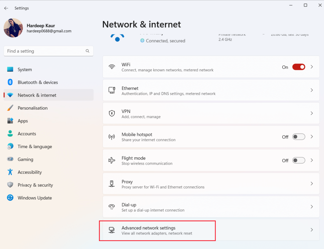Go back using the back arrow
The height and width of the screenshot is (249, 324).
pos(6,8)
